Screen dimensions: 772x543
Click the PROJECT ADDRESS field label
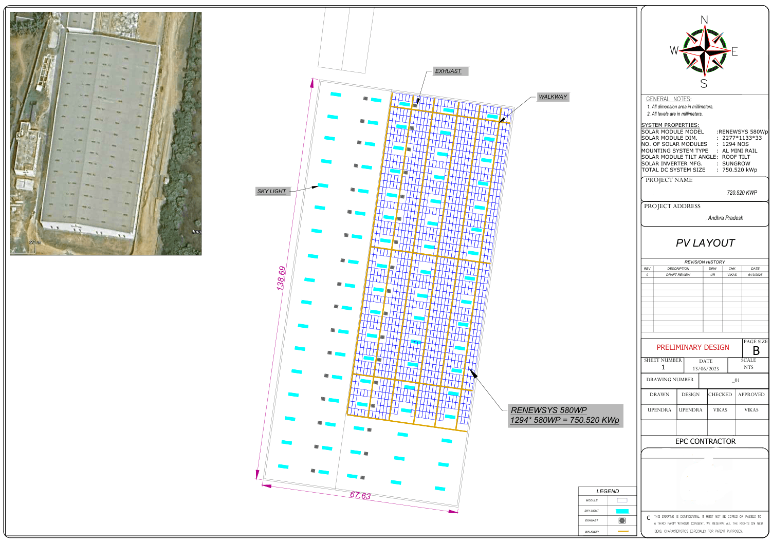pyautogui.click(x=672, y=206)
